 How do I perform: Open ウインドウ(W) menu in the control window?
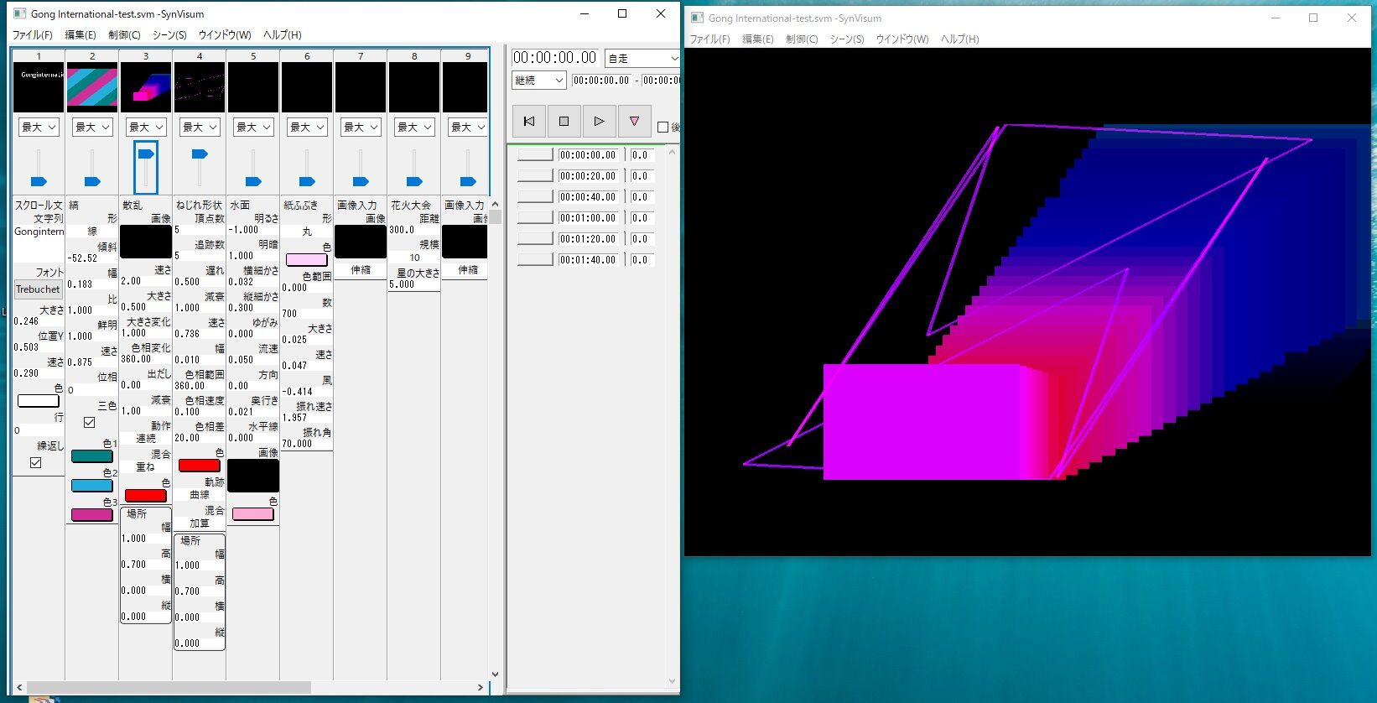tap(225, 35)
